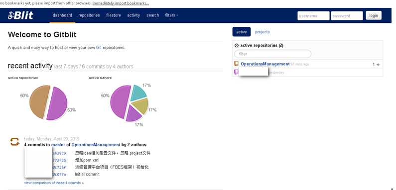Open commit hash ending 773f25

pyautogui.click(x=59, y=160)
